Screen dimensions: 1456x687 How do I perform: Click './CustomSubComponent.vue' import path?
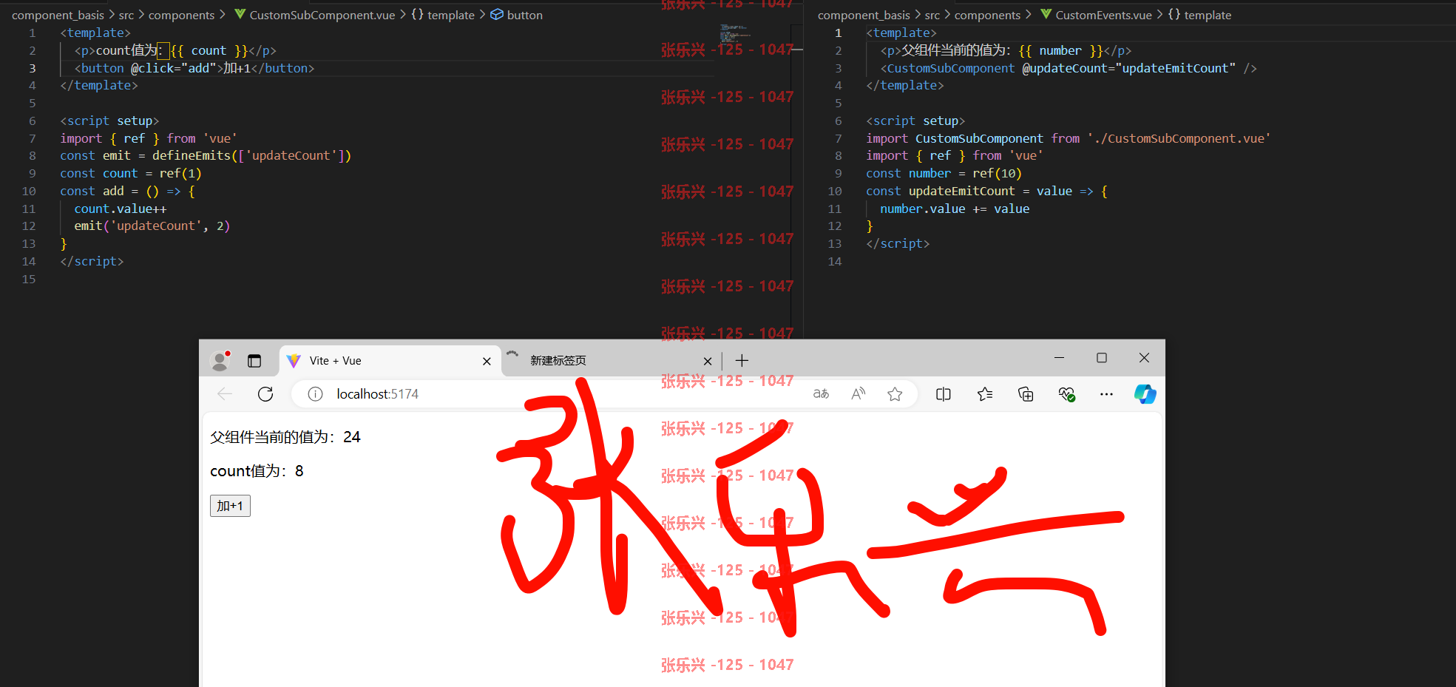tap(1179, 138)
